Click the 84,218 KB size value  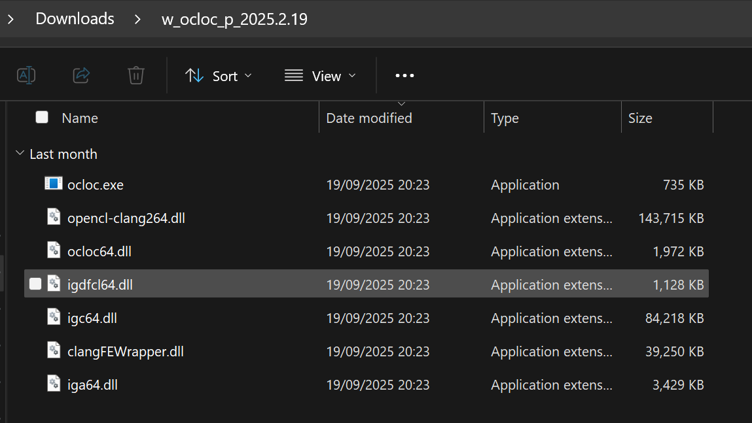(x=674, y=318)
